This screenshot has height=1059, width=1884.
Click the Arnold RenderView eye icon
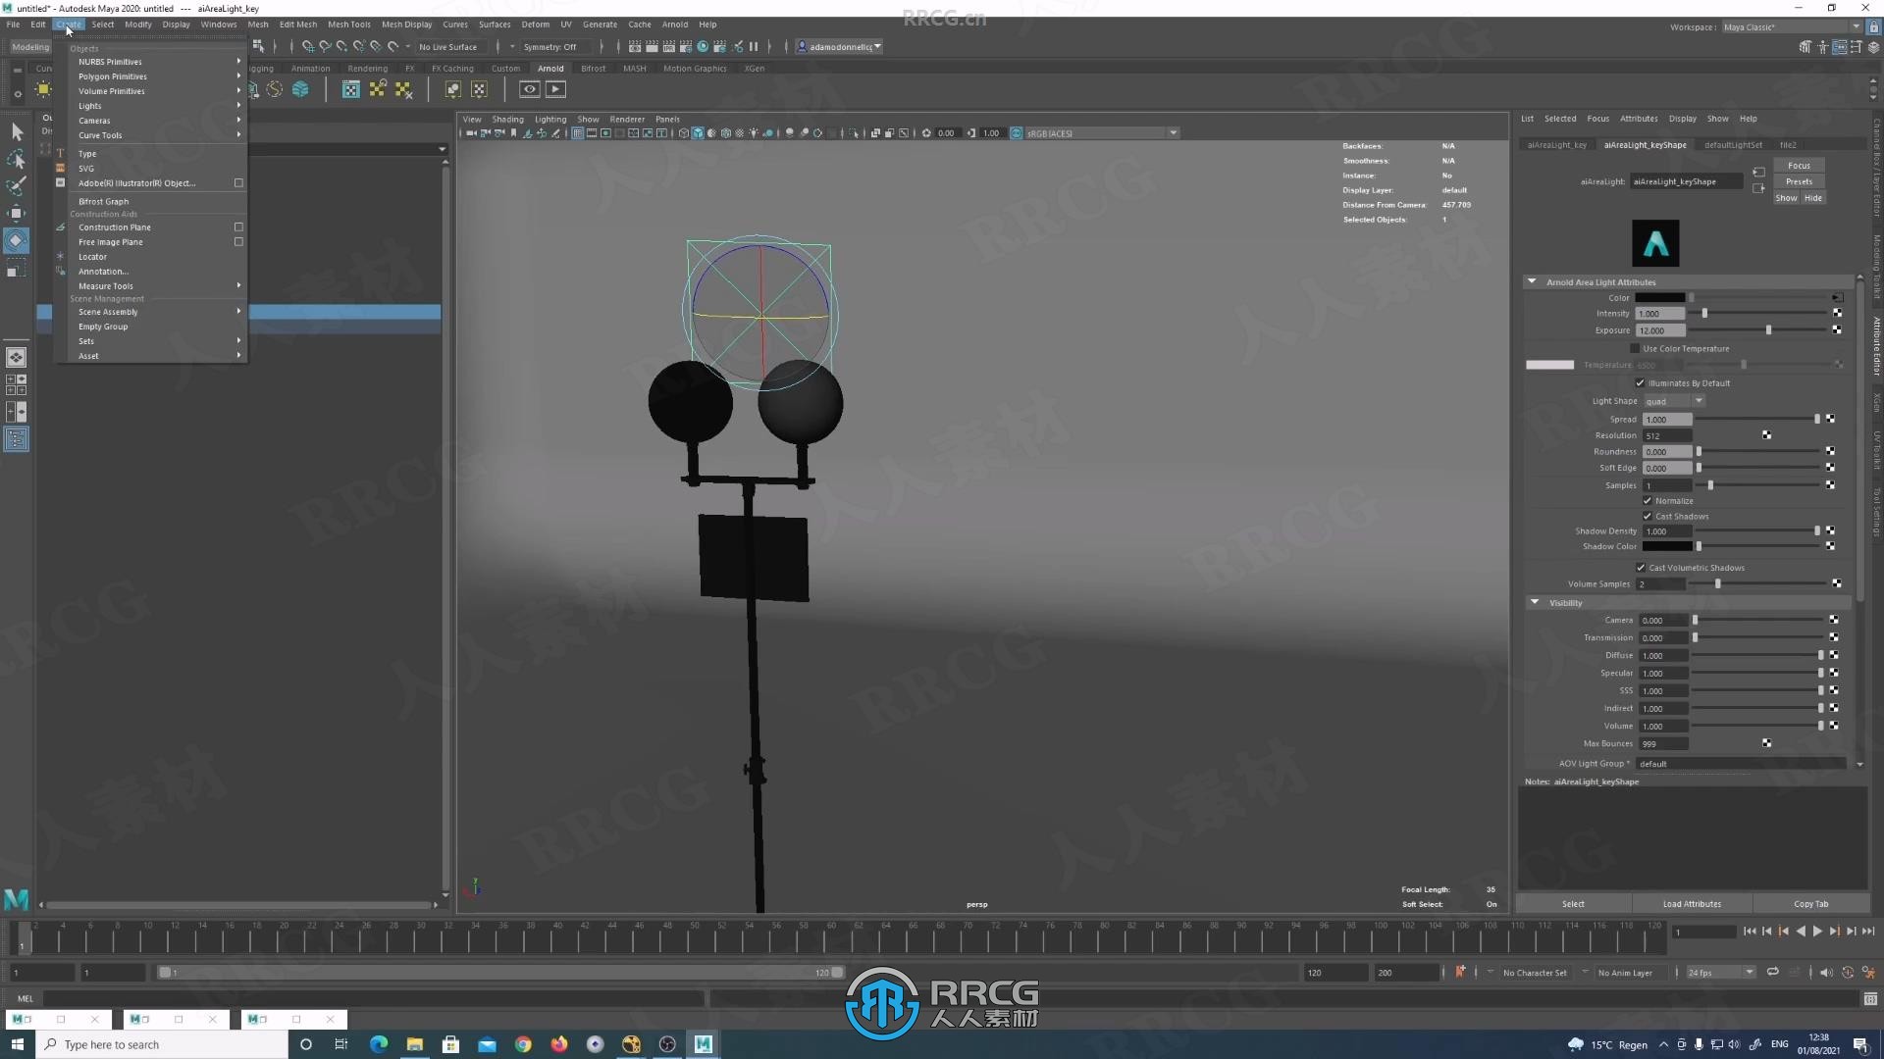[x=529, y=89]
